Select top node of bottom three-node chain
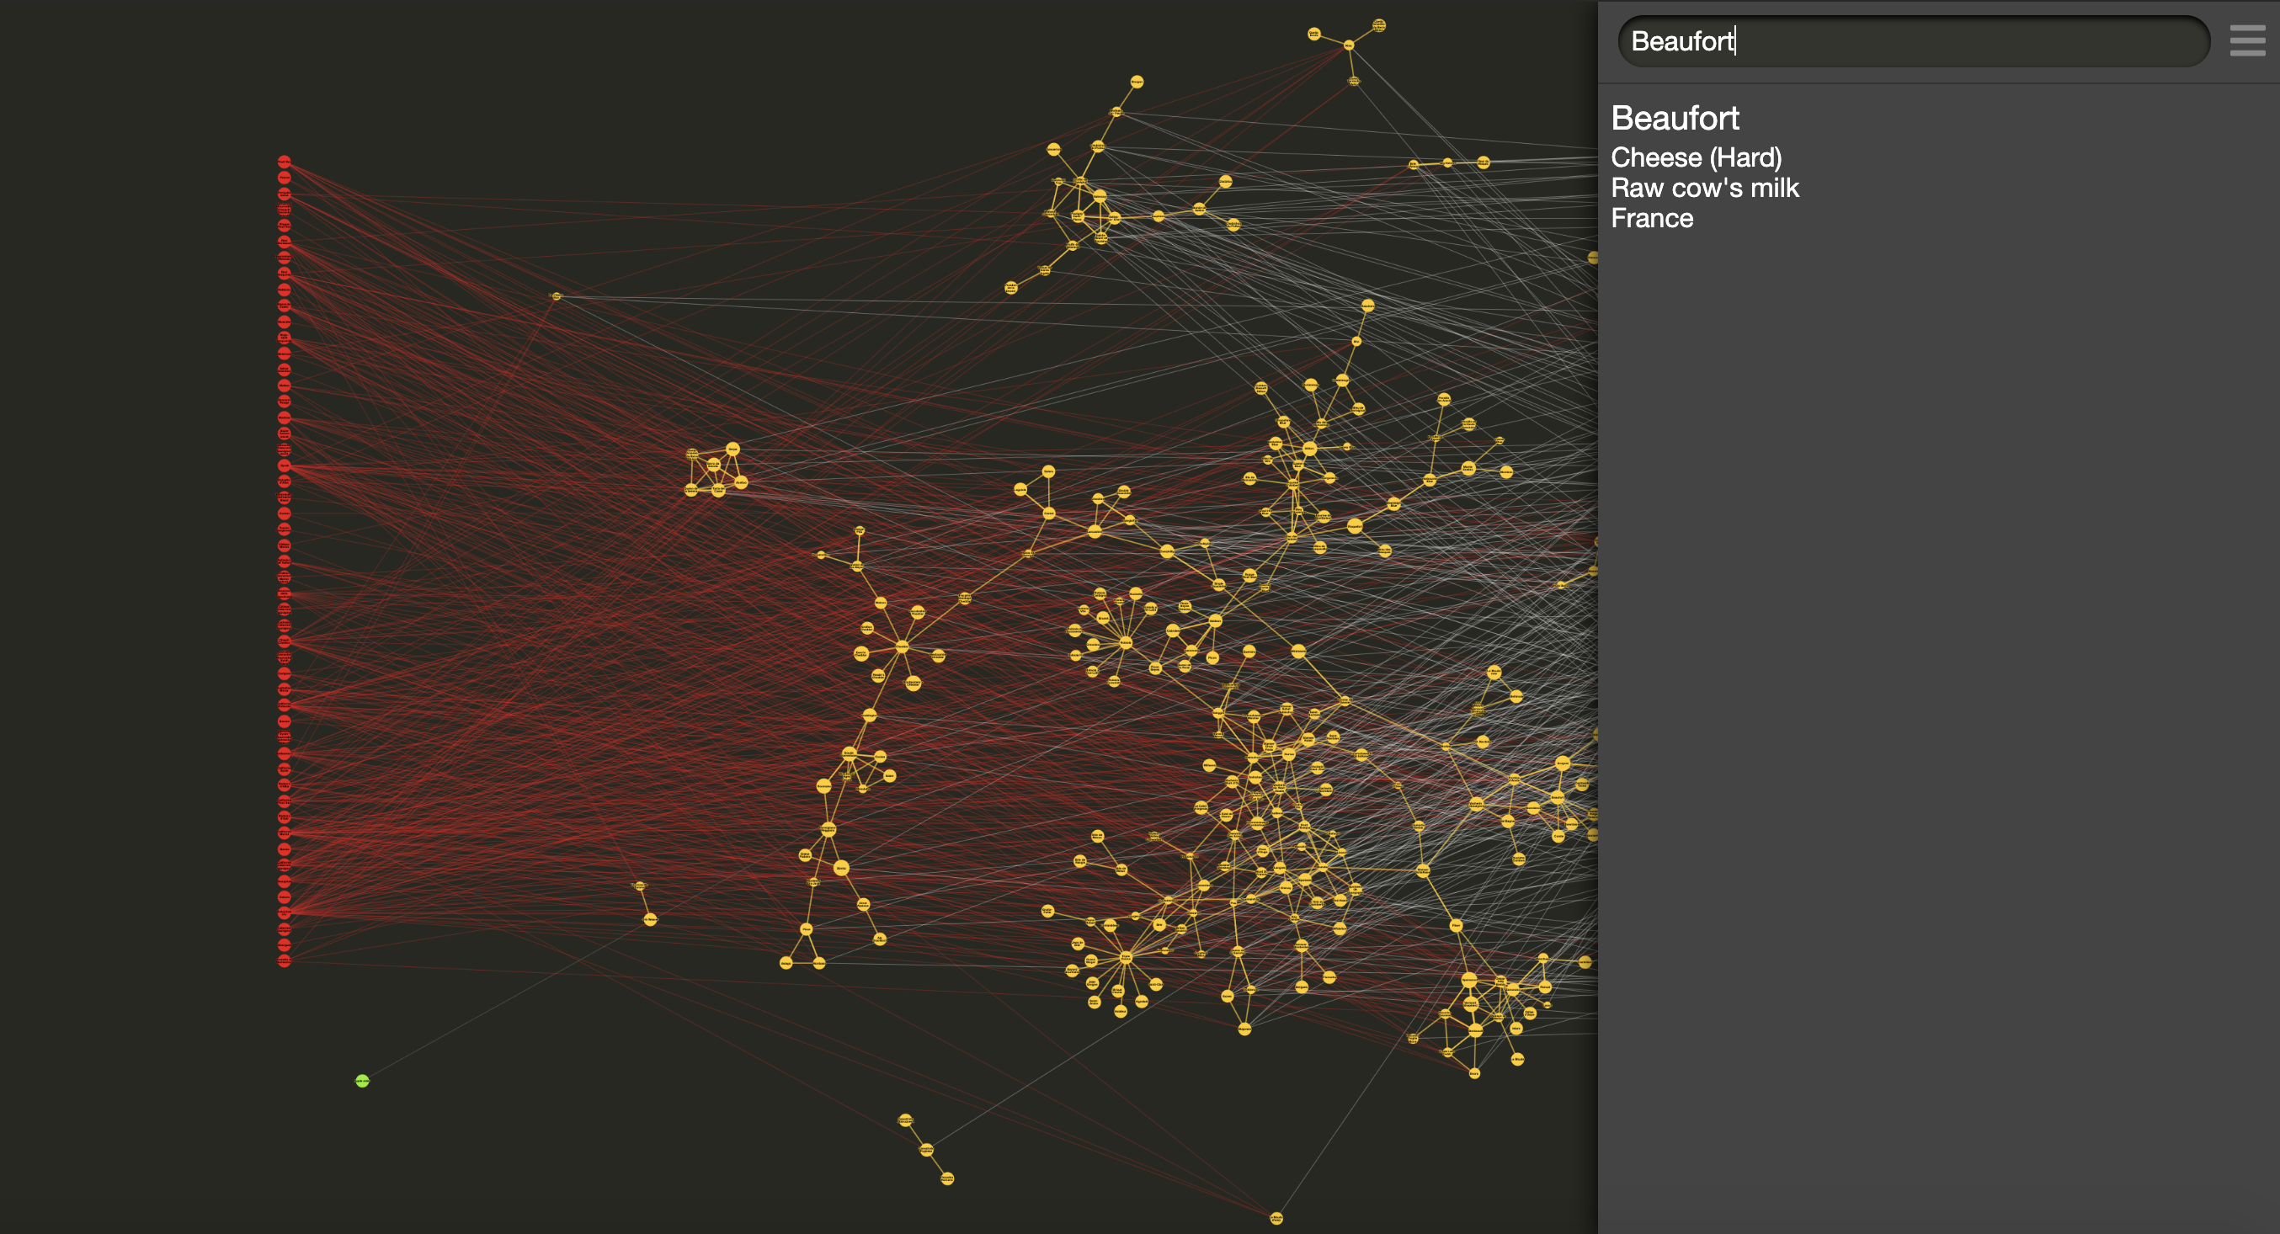This screenshot has height=1234, width=2280. (x=905, y=1120)
